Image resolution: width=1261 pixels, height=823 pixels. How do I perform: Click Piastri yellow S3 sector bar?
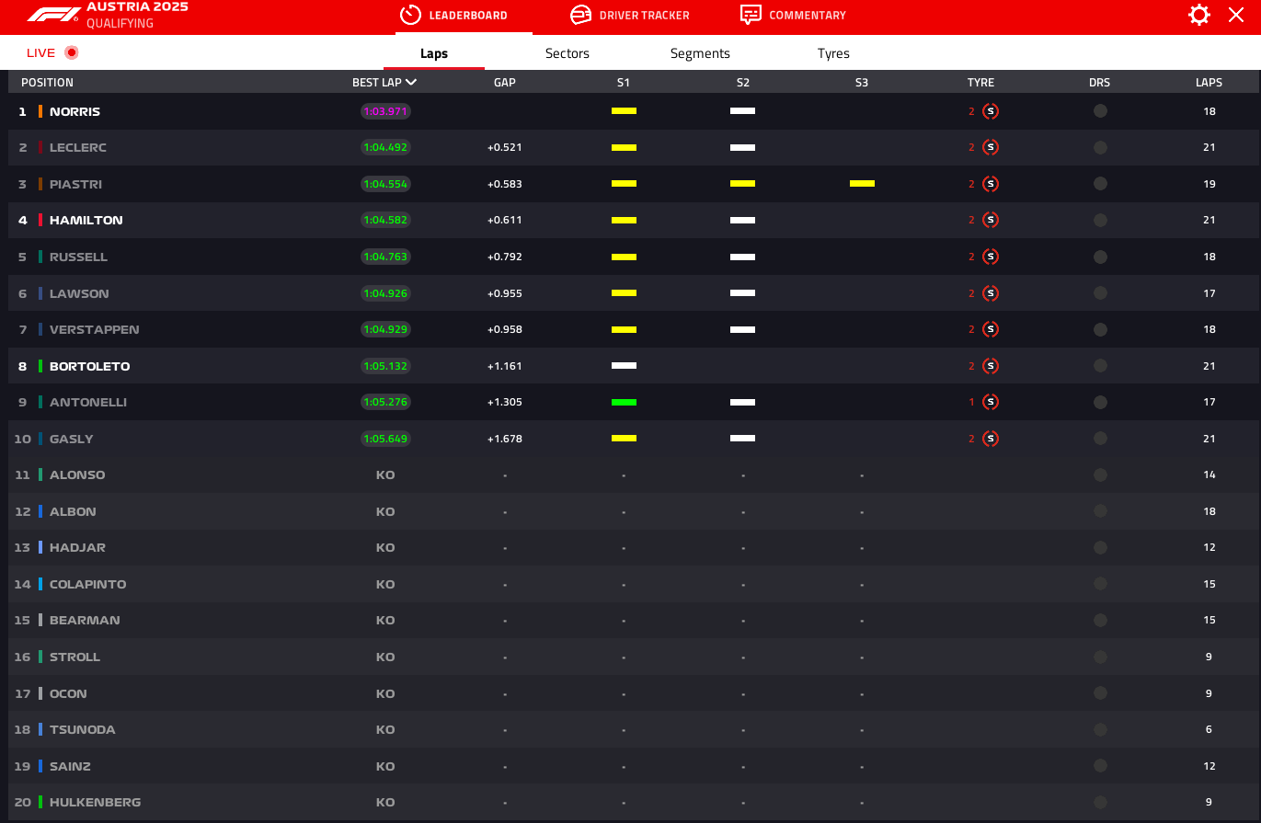tap(862, 184)
